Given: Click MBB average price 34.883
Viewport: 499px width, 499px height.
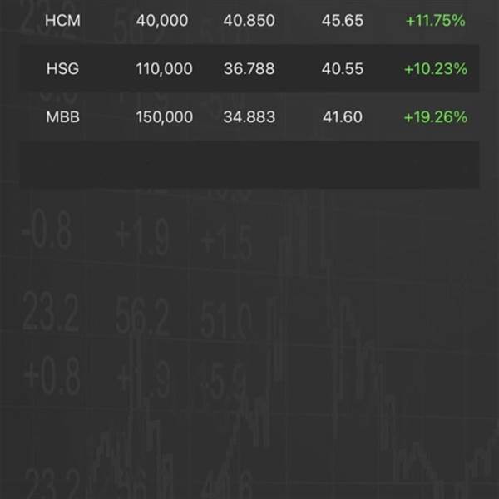Looking at the screenshot, I should coord(249,117).
